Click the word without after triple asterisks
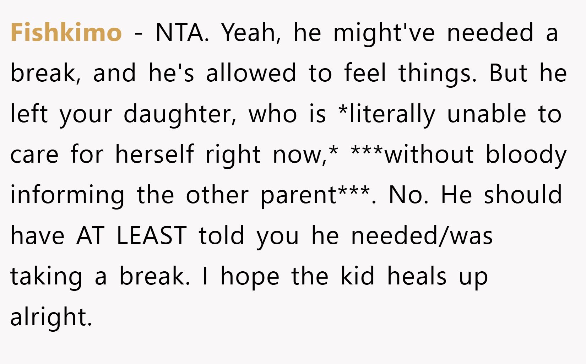586x364 pixels. pos(429,154)
